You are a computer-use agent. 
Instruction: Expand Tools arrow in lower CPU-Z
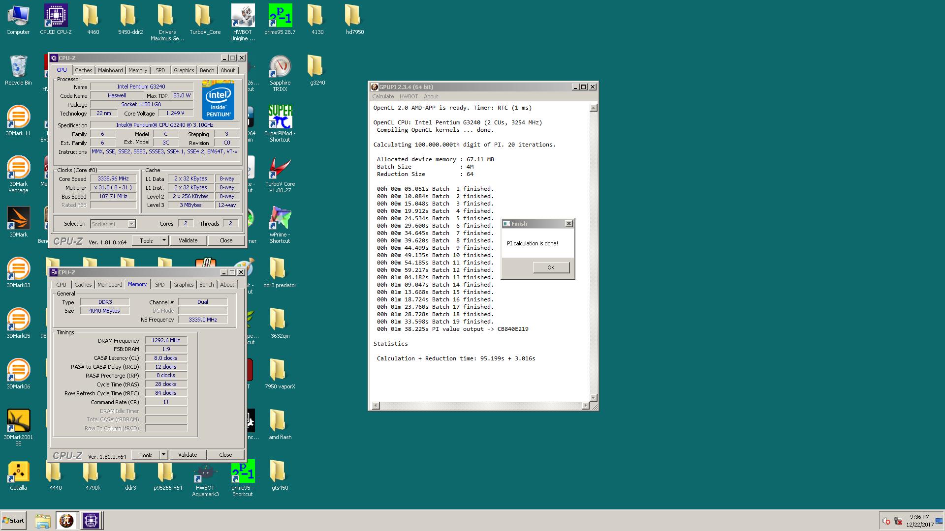(x=163, y=455)
